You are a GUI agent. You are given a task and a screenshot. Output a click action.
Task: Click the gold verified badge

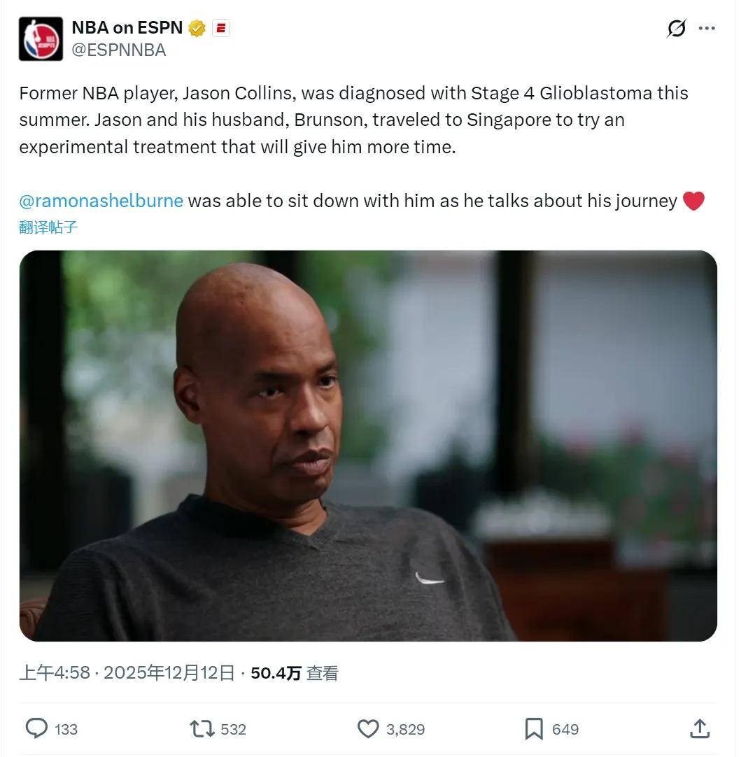tap(197, 28)
